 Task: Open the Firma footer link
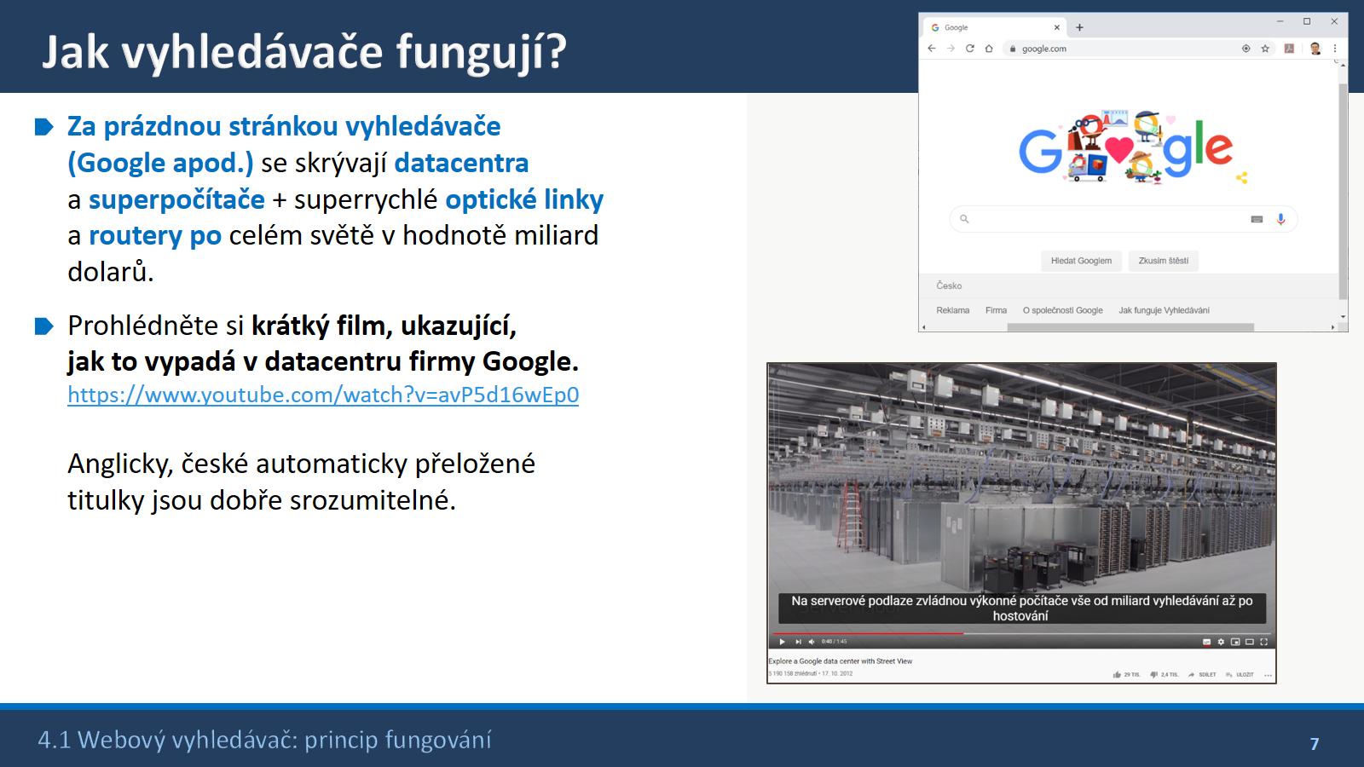(x=996, y=310)
